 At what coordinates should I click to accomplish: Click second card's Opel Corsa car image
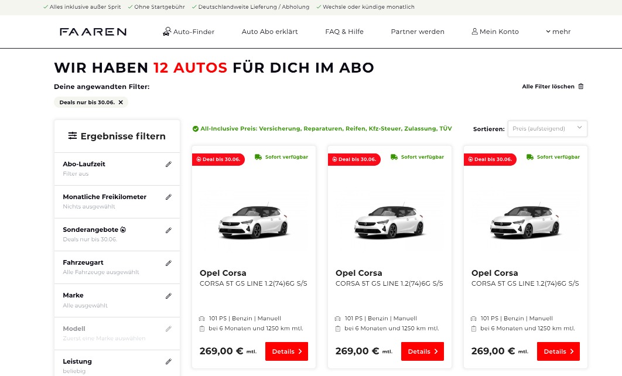tap(389, 222)
